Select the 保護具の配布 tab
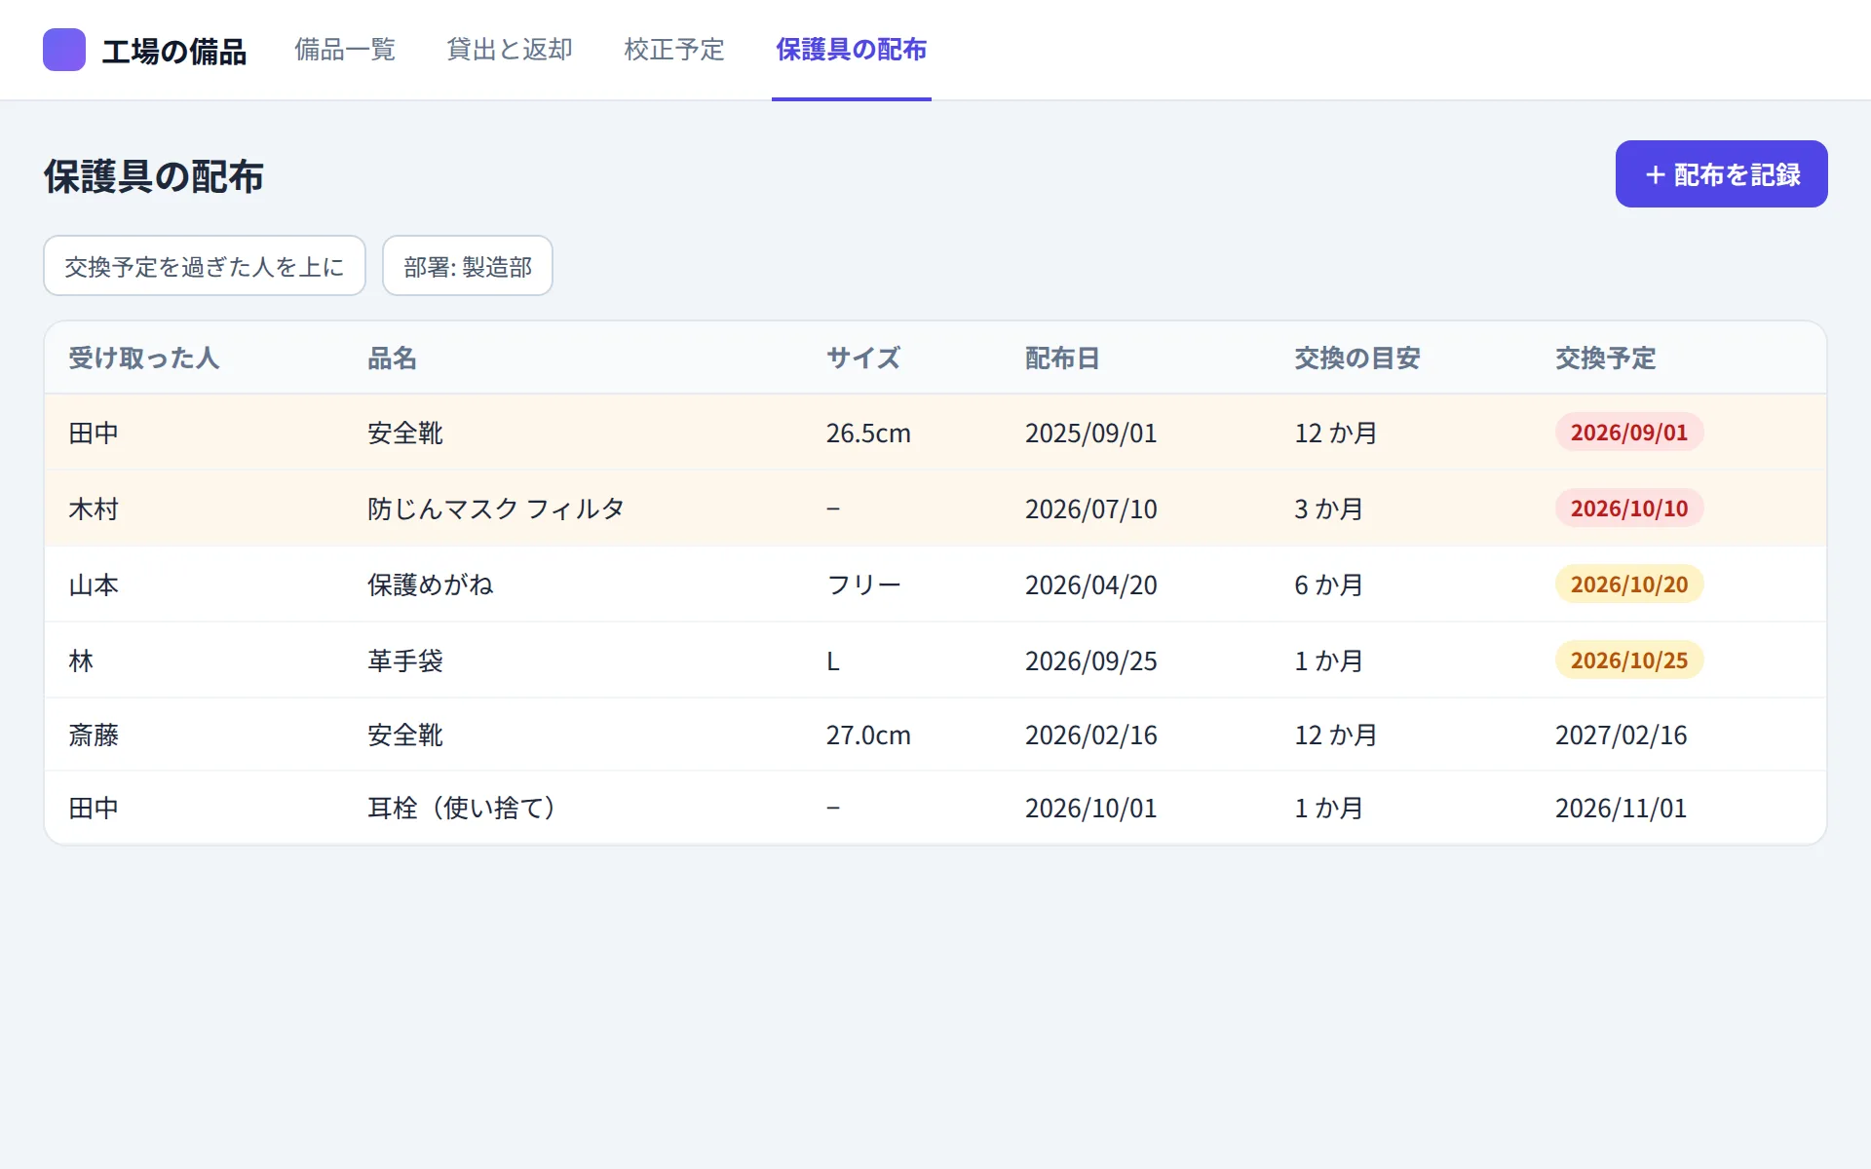Viewport: 1871px width, 1169px height. [x=852, y=50]
